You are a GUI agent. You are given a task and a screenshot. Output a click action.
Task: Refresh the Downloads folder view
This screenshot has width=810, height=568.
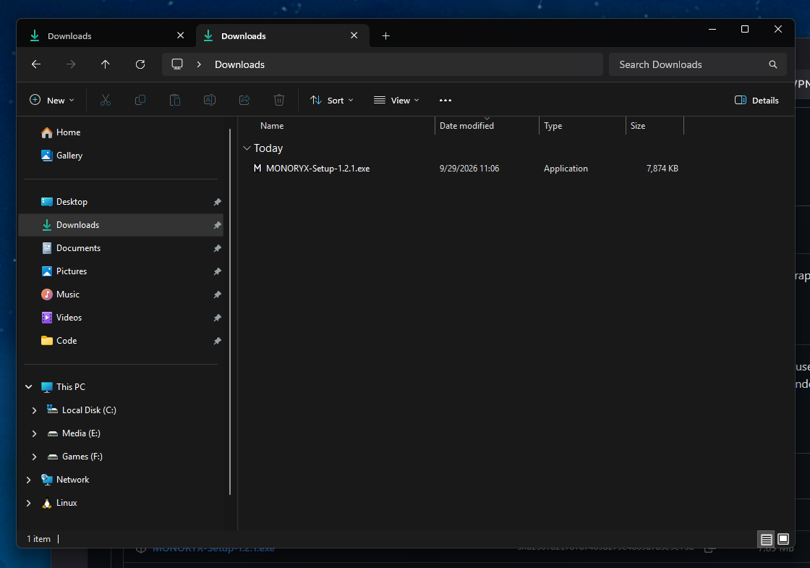coord(140,64)
